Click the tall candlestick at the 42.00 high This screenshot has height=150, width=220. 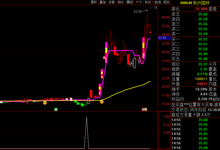[148, 25]
